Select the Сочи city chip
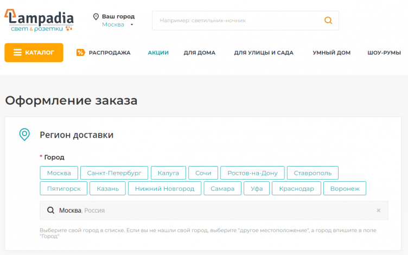 tap(203, 173)
